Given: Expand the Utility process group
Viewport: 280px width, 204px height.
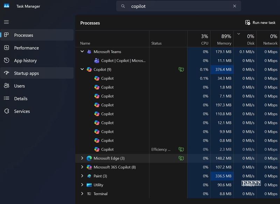Looking at the screenshot, I should [82, 185].
